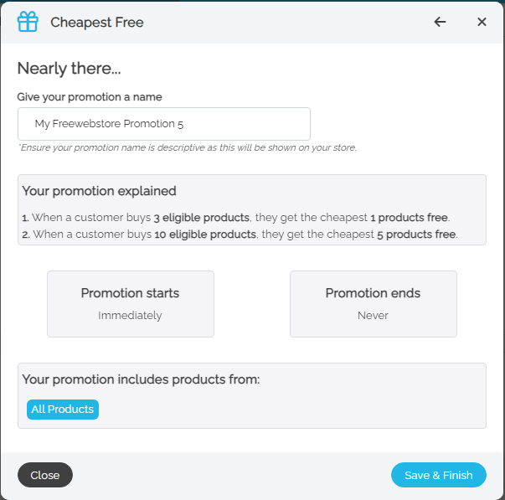This screenshot has width=505, height=500.
Task: Open the Promotion ends card
Action: coord(374,303)
